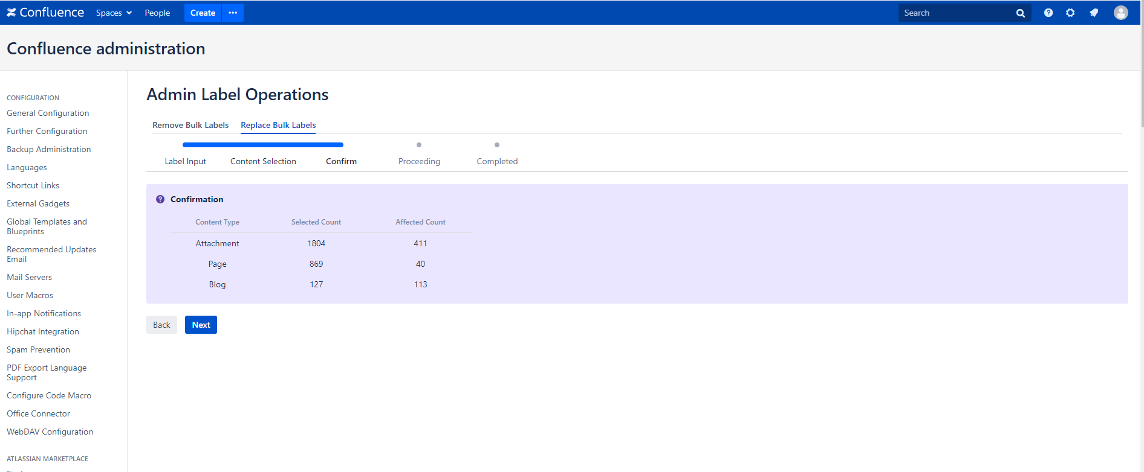Open the user profile avatar

pyautogui.click(x=1121, y=13)
